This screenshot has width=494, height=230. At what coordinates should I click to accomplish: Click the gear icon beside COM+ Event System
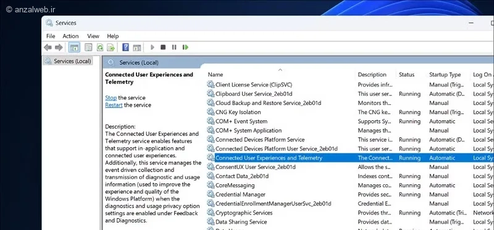tap(211, 121)
